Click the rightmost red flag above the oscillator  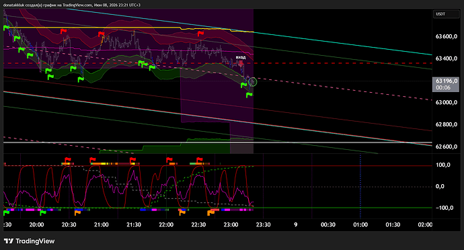pos(200,160)
